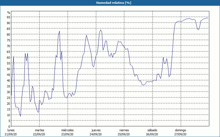The width and height of the screenshot is (220, 137).
Task: Select the '60' y-axis label
Action: 9,58
